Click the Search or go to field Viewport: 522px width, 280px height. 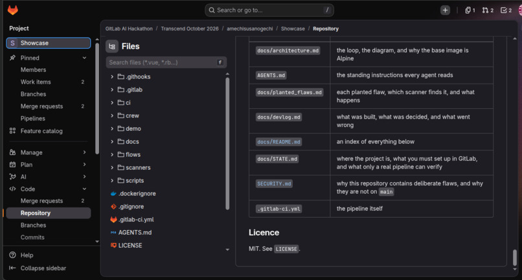(x=269, y=10)
